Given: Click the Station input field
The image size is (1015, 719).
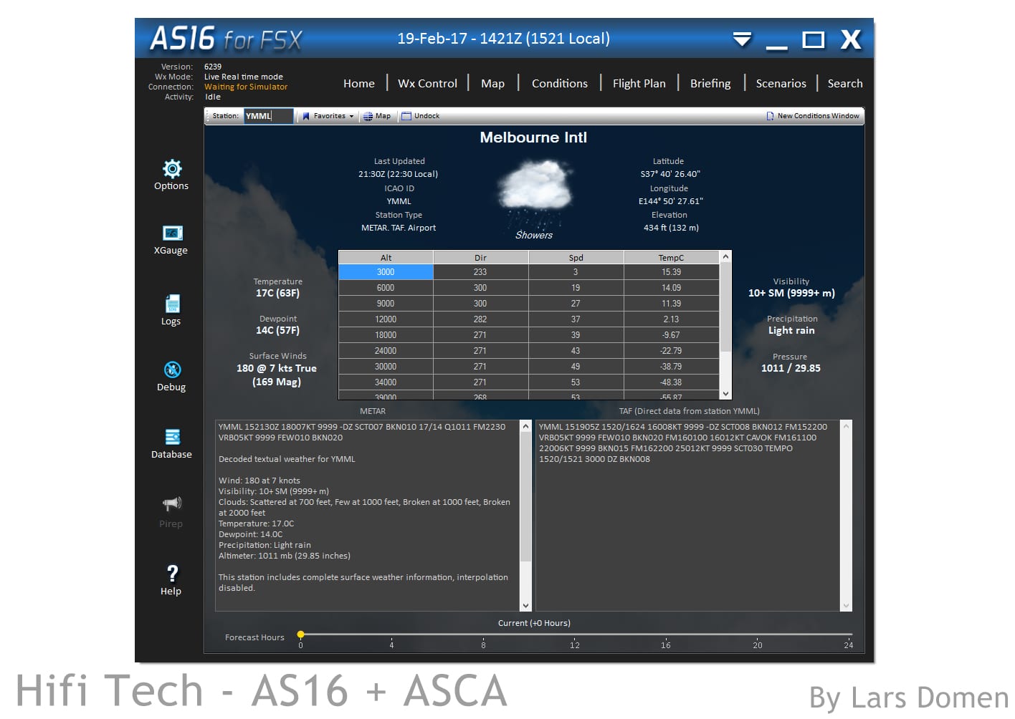Looking at the screenshot, I should [268, 116].
